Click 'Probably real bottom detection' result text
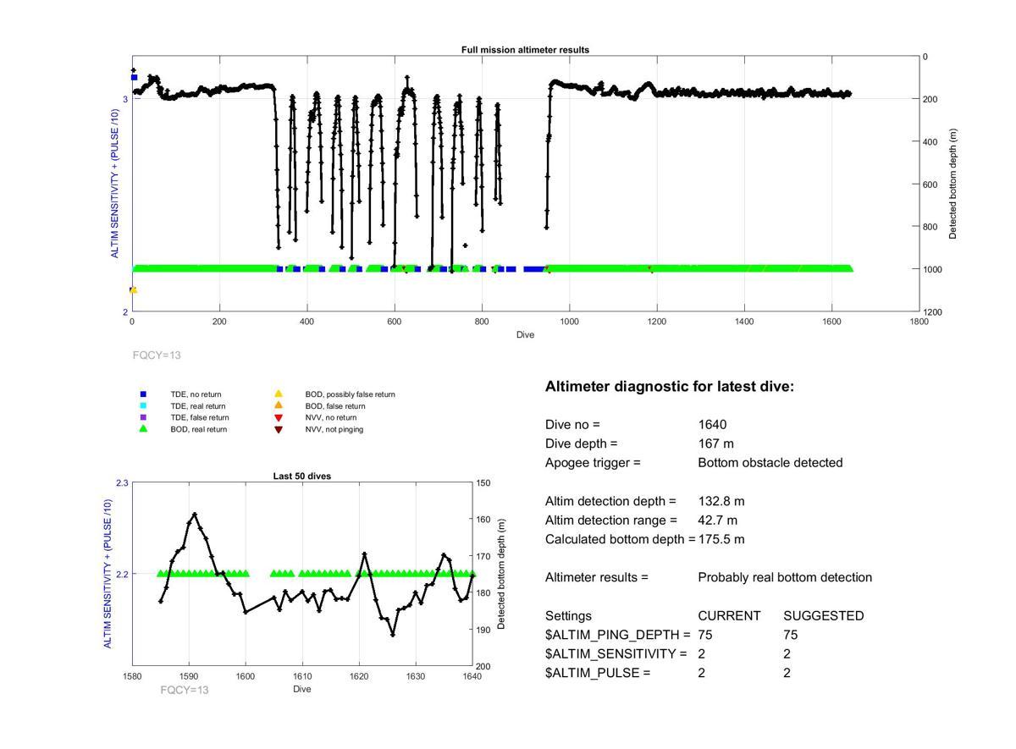This screenshot has width=1016, height=749. point(785,578)
